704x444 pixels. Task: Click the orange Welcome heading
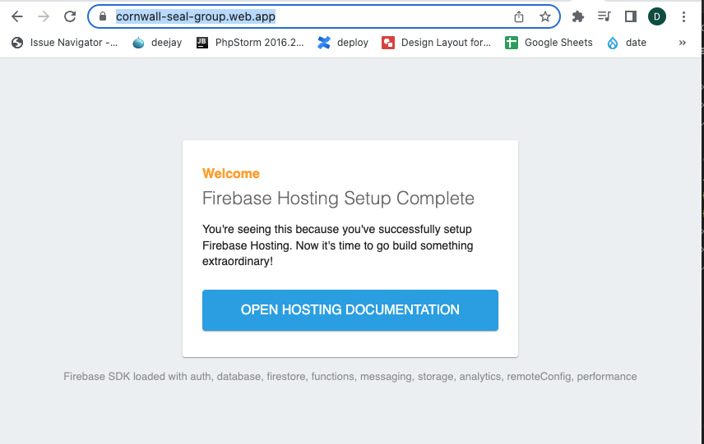[231, 173]
